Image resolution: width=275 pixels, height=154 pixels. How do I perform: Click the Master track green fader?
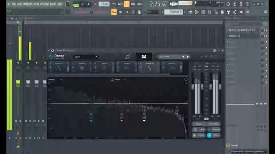coord(18,83)
